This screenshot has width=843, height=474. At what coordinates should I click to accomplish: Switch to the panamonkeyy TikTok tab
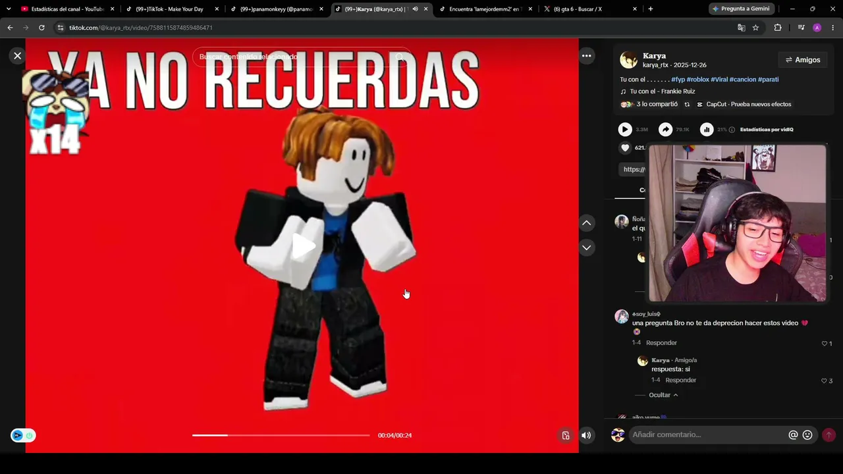pos(275,9)
